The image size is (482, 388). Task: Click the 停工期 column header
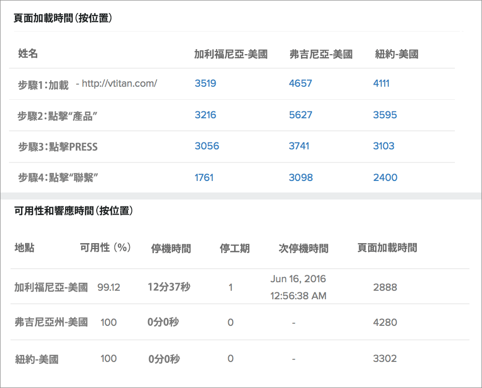(x=235, y=249)
